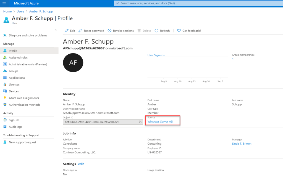Click the Edit pencil icon

[x=67, y=31]
